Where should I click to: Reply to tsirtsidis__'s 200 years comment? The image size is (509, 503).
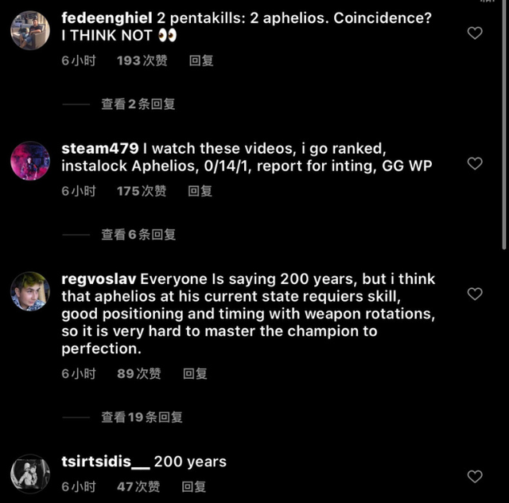pyautogui.click(x=194, y=486)
